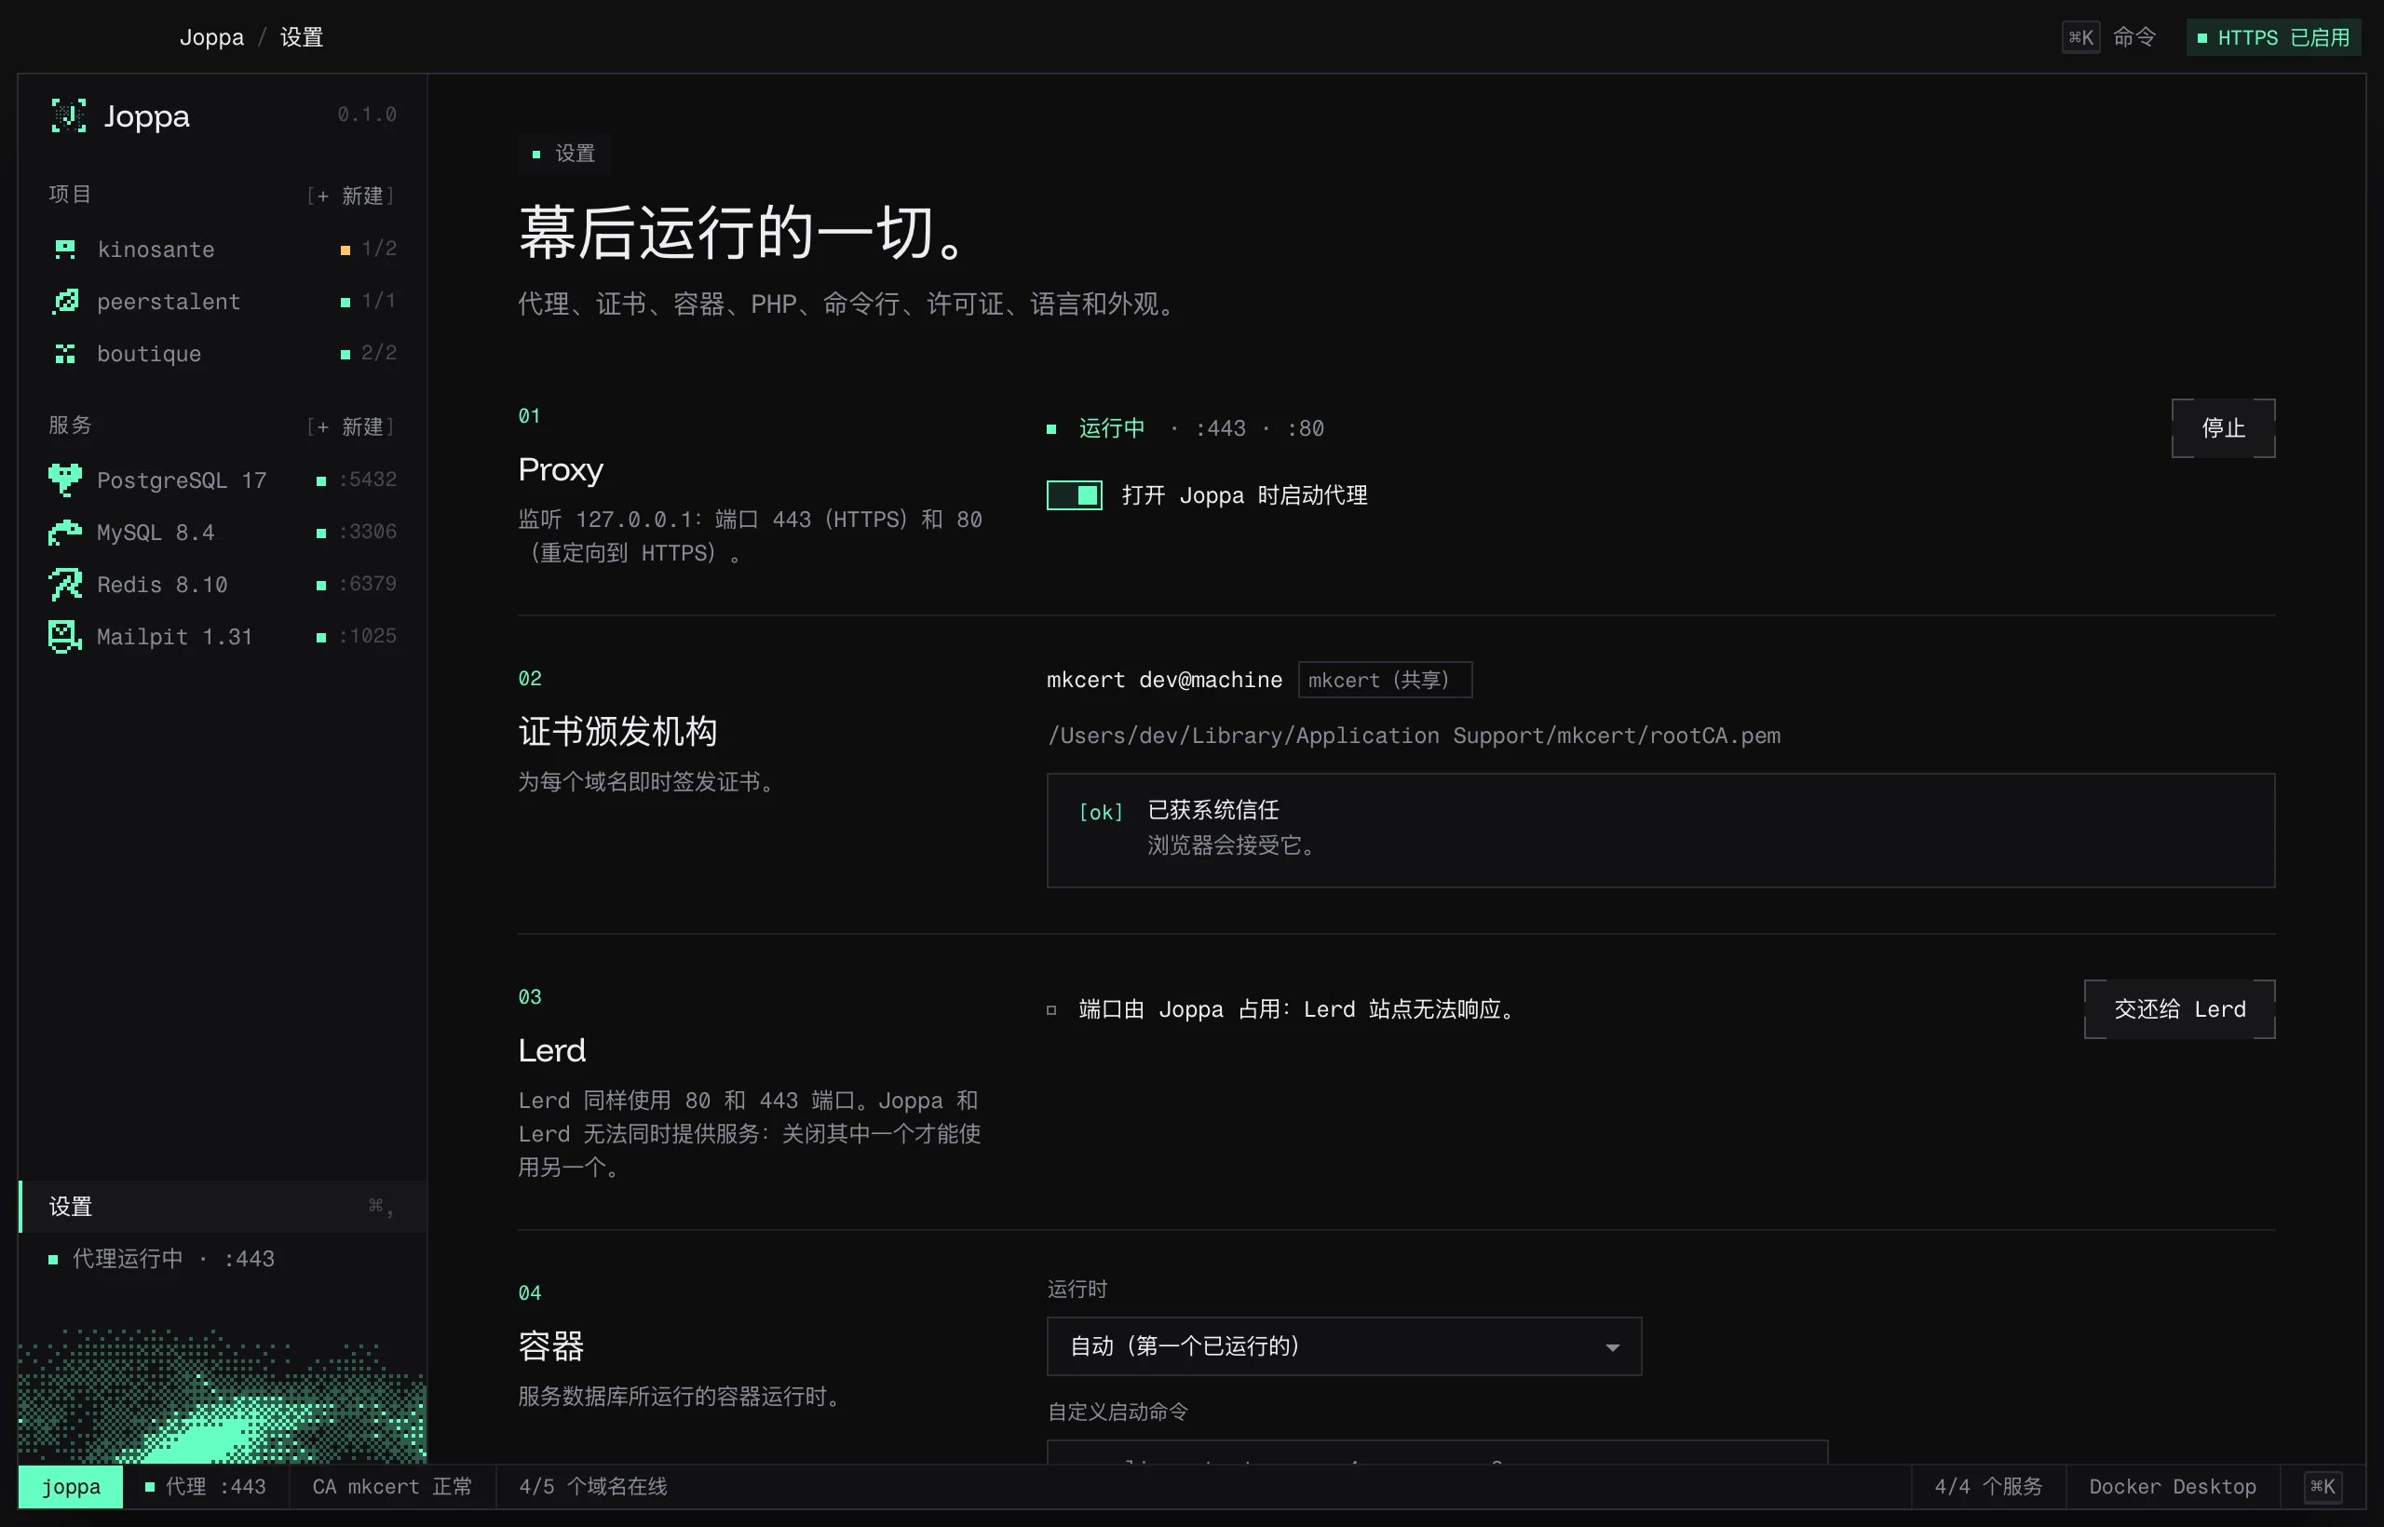2384x1527 pixels.
Task: Toggle start proxy when Joppa opens
Action: (1074, 494)
